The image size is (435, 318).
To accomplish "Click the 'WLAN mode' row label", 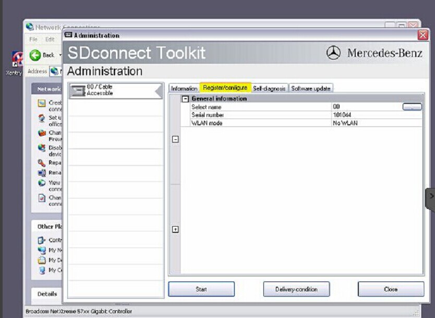I will (x=207, y=123).
